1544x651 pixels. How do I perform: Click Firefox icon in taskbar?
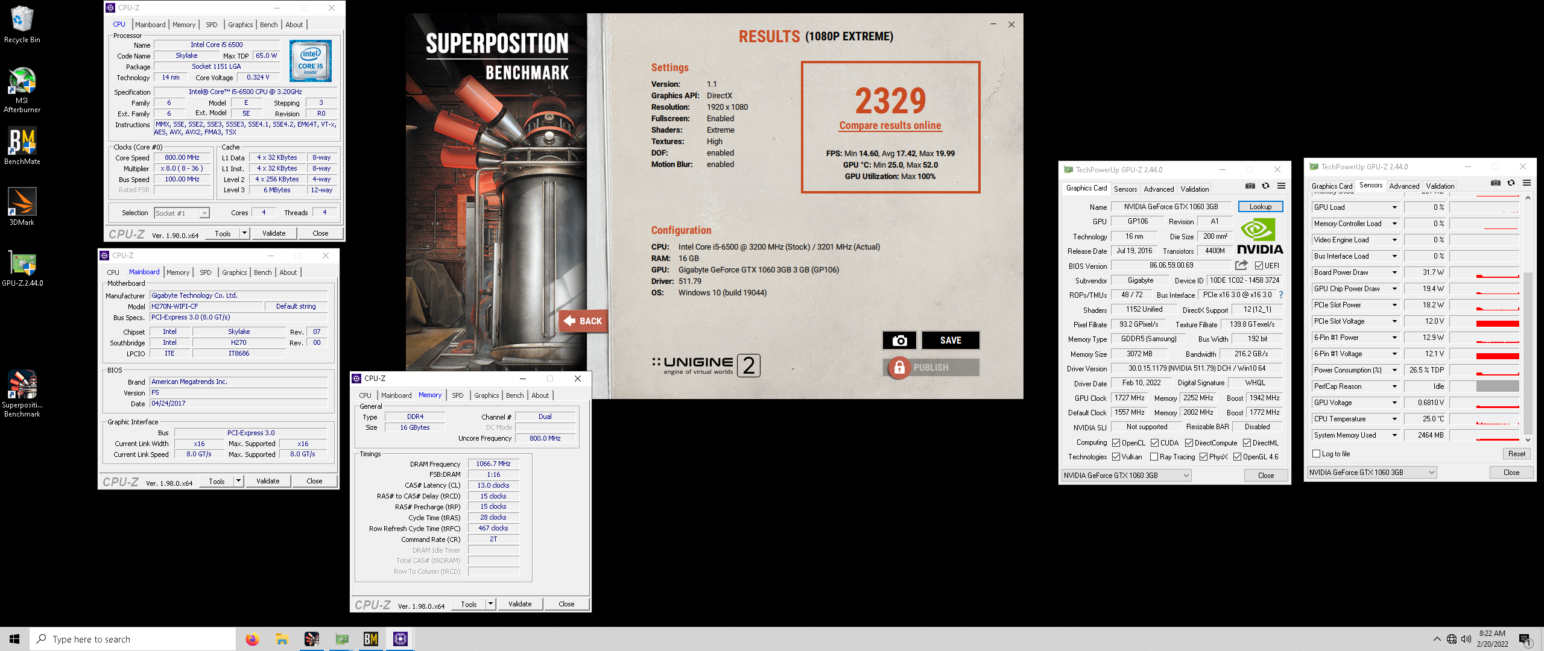252,639
